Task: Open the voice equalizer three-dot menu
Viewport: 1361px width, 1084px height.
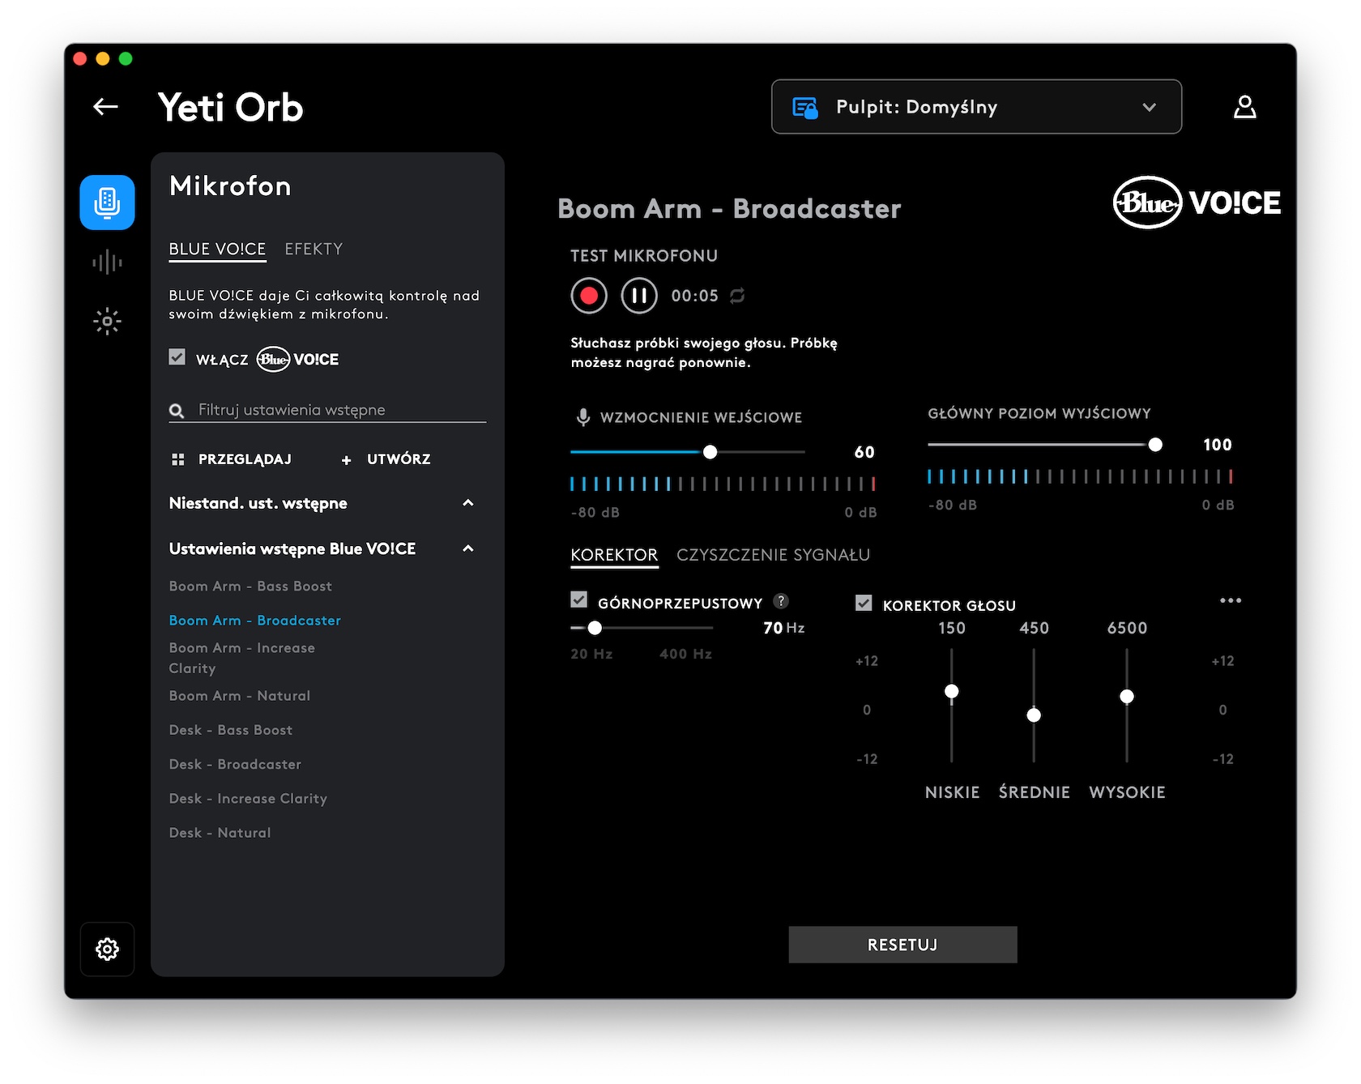Action: [1230, 600]
